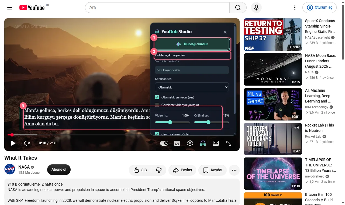The image size is (345, 205).
Task: Open more actions beside Kaydet
Action: click(x=234, y=170)
